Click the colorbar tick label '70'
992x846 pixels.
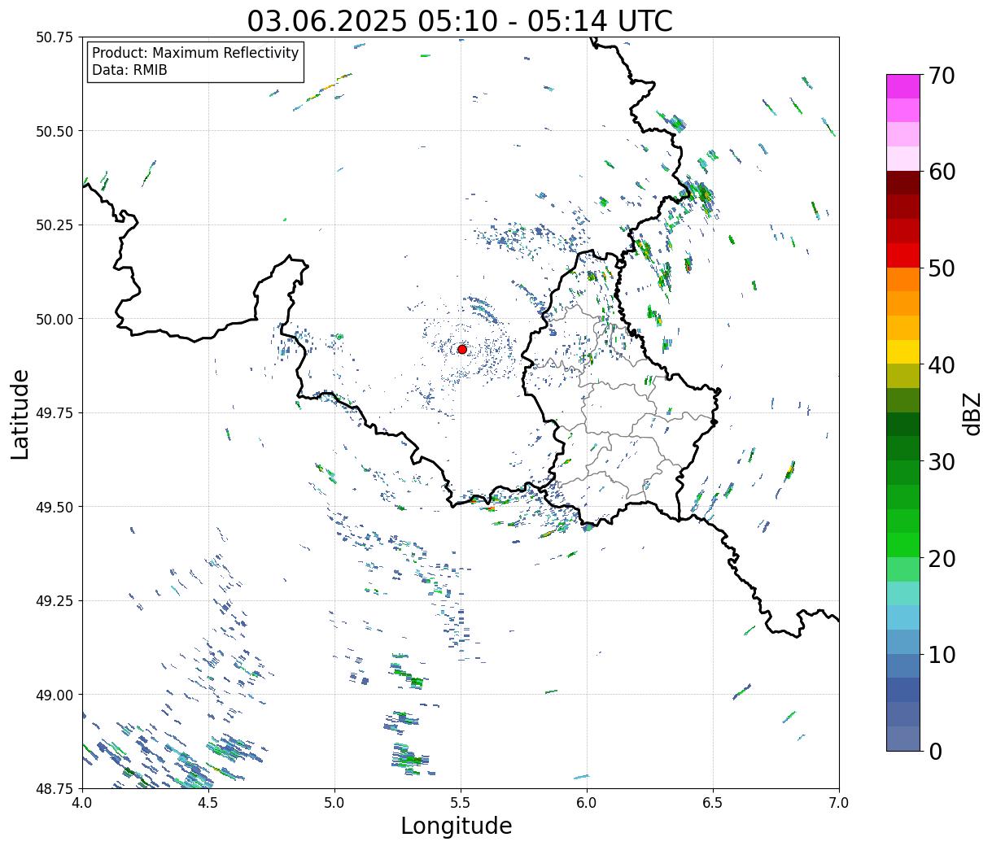pos(942,76)
